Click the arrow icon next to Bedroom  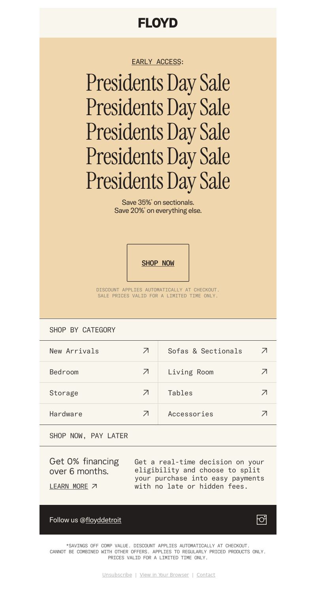[146, 372]
